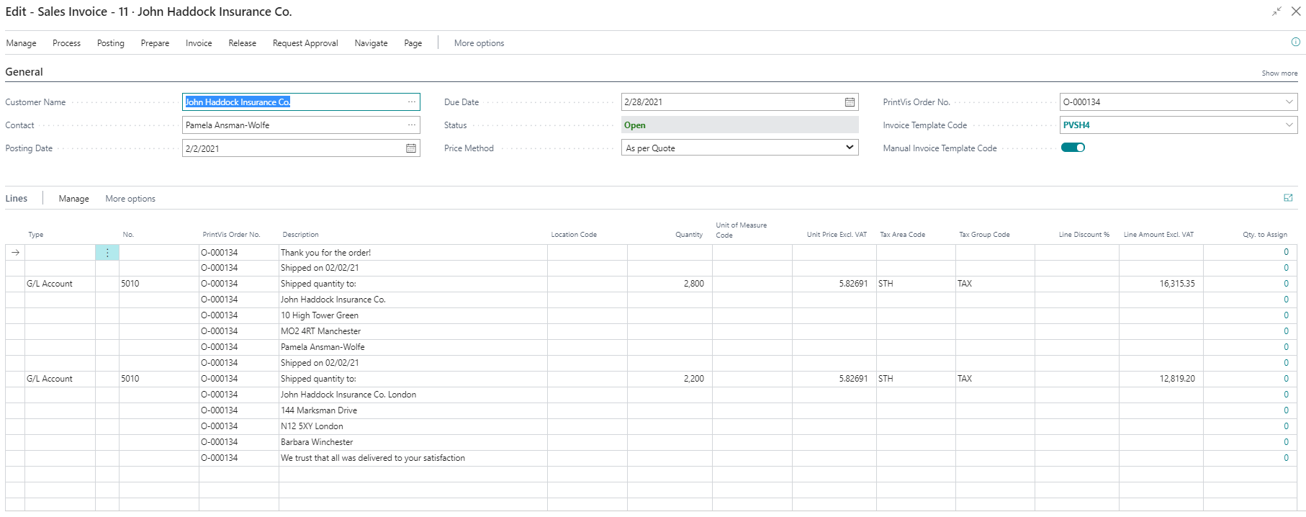Select 'N12 5XY London' description cell
1306x517 pixels.
pyautogui.click(x=413, y=426)
